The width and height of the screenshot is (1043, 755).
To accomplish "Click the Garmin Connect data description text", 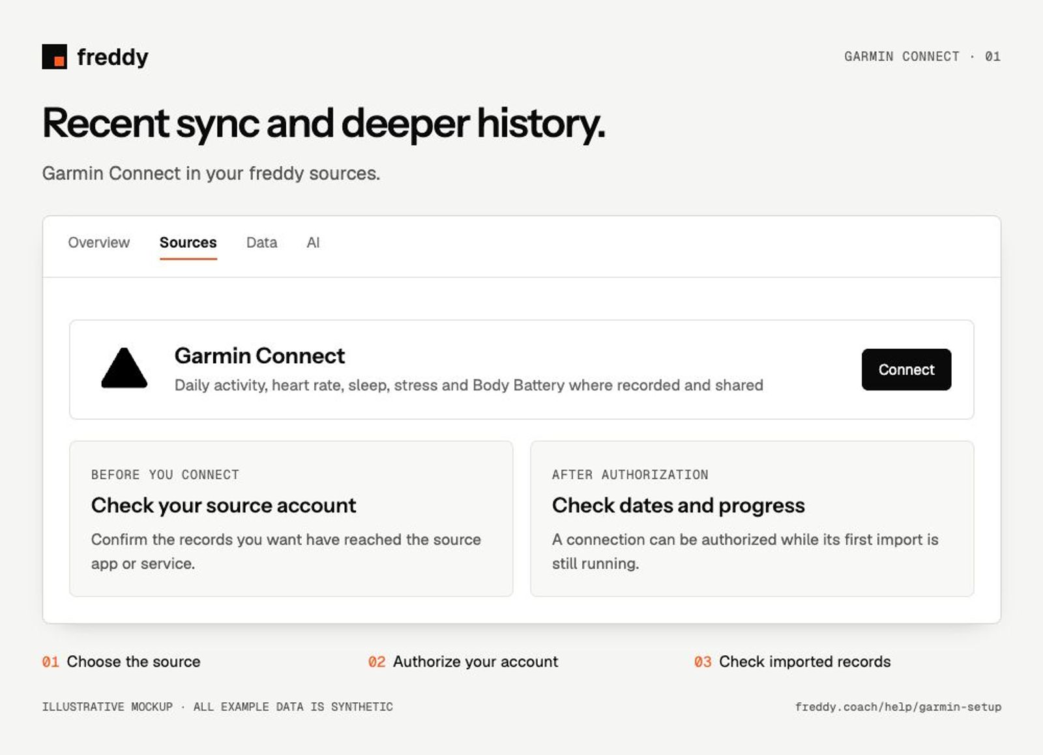I will pyautogui.click(x=469, y=385).
